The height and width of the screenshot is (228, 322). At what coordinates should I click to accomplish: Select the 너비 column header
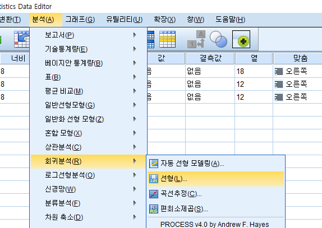[x=15, y=58]
